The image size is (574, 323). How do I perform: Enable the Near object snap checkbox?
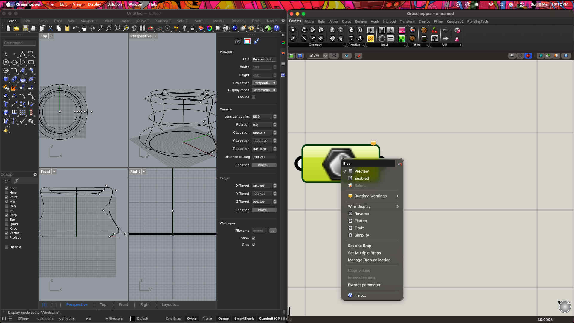pos(7,193)
